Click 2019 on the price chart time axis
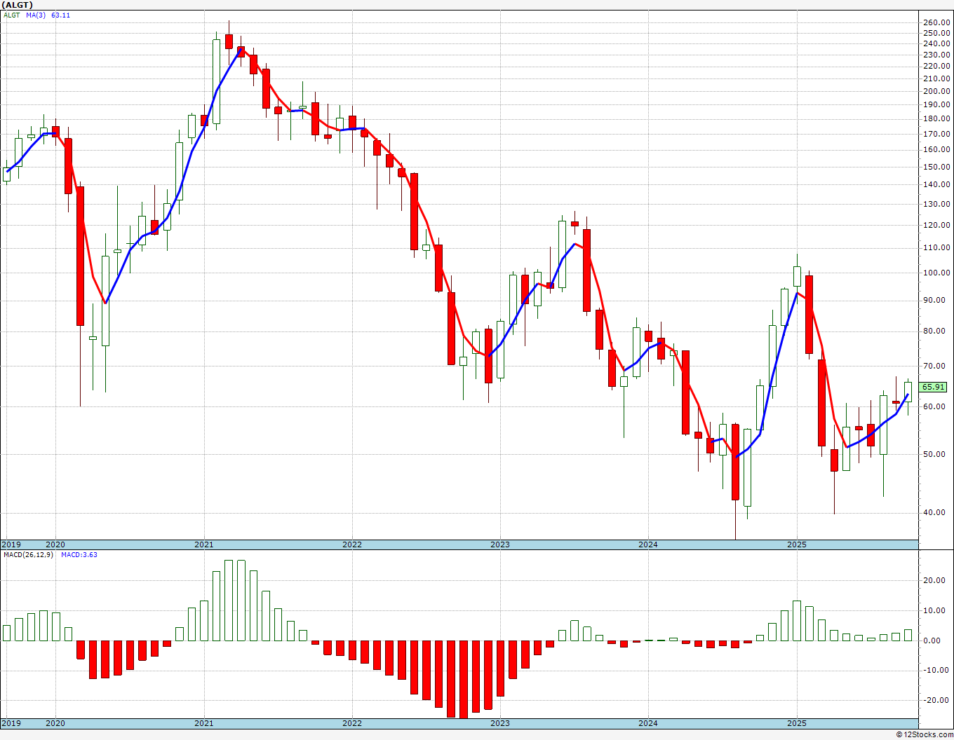Screen dimensions: 954x740 (11, 544)
